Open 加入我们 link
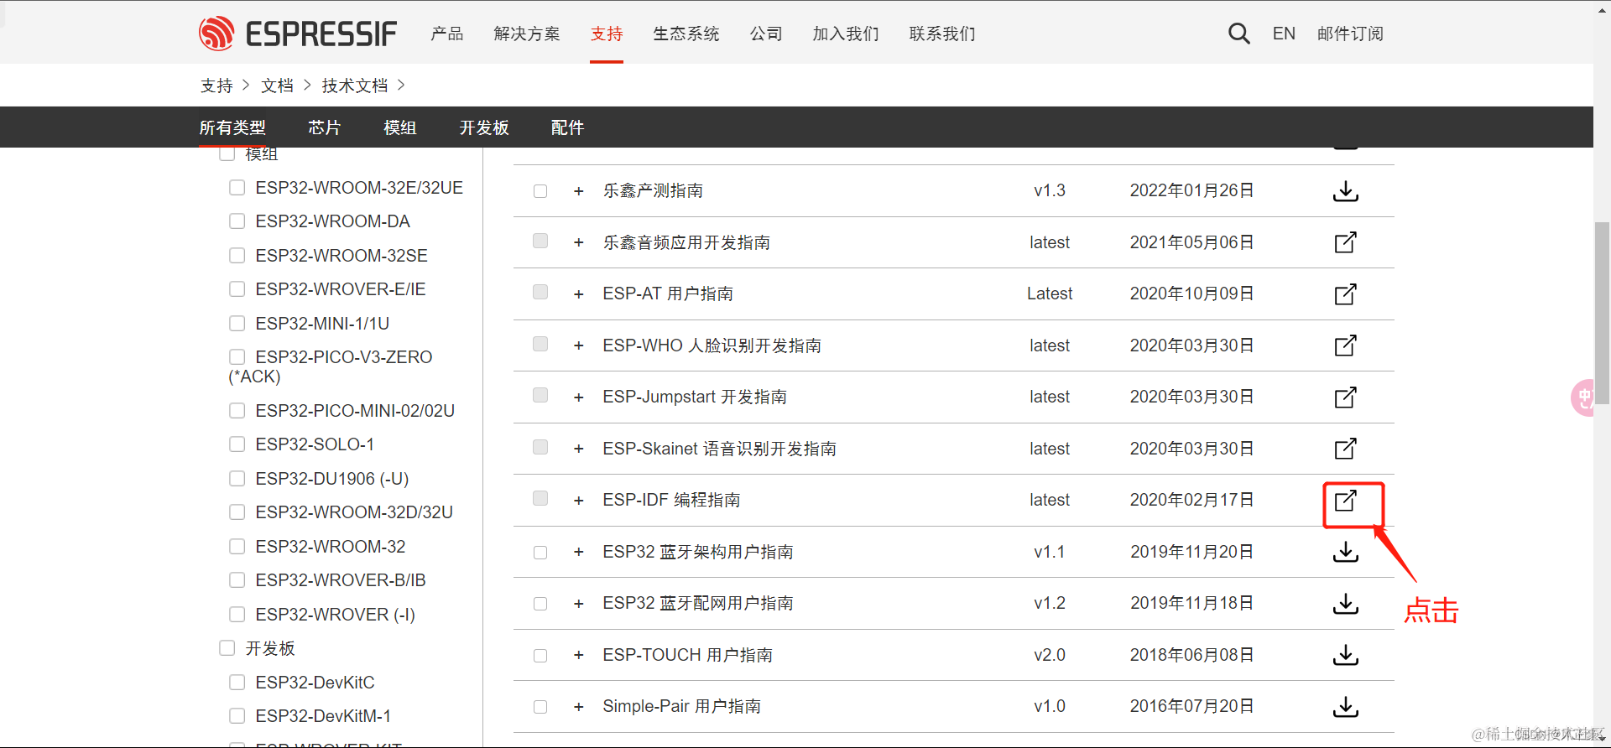Image resolution: width=1611 pixels, height=748 pixels. point(846,34)
